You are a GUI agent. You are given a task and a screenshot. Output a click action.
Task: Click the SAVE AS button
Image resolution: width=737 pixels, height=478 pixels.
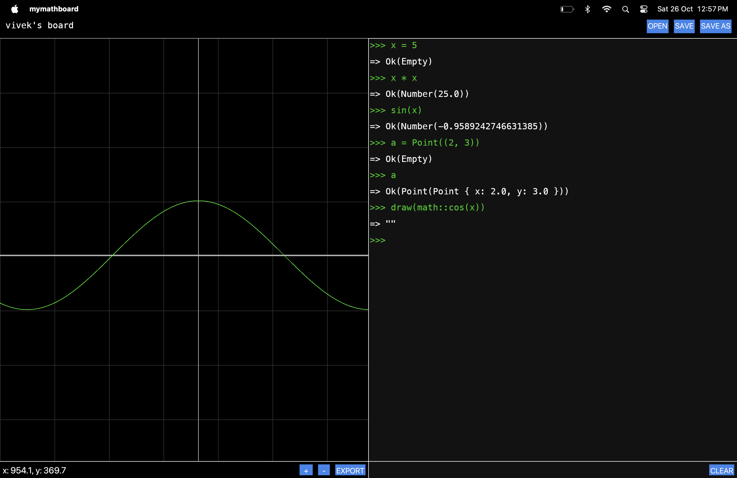[715, 26]
